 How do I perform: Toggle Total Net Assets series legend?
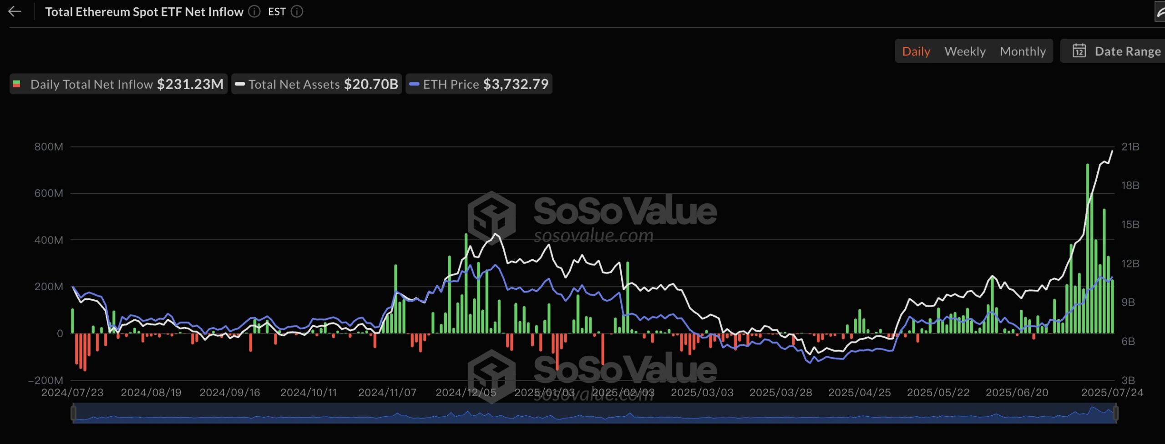pyautogui.click(x=316, y=84)
